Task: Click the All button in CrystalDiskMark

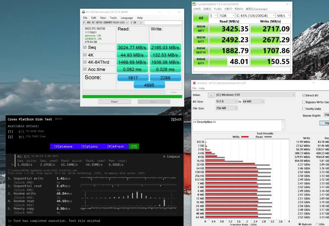Action: tap(201, 18)
